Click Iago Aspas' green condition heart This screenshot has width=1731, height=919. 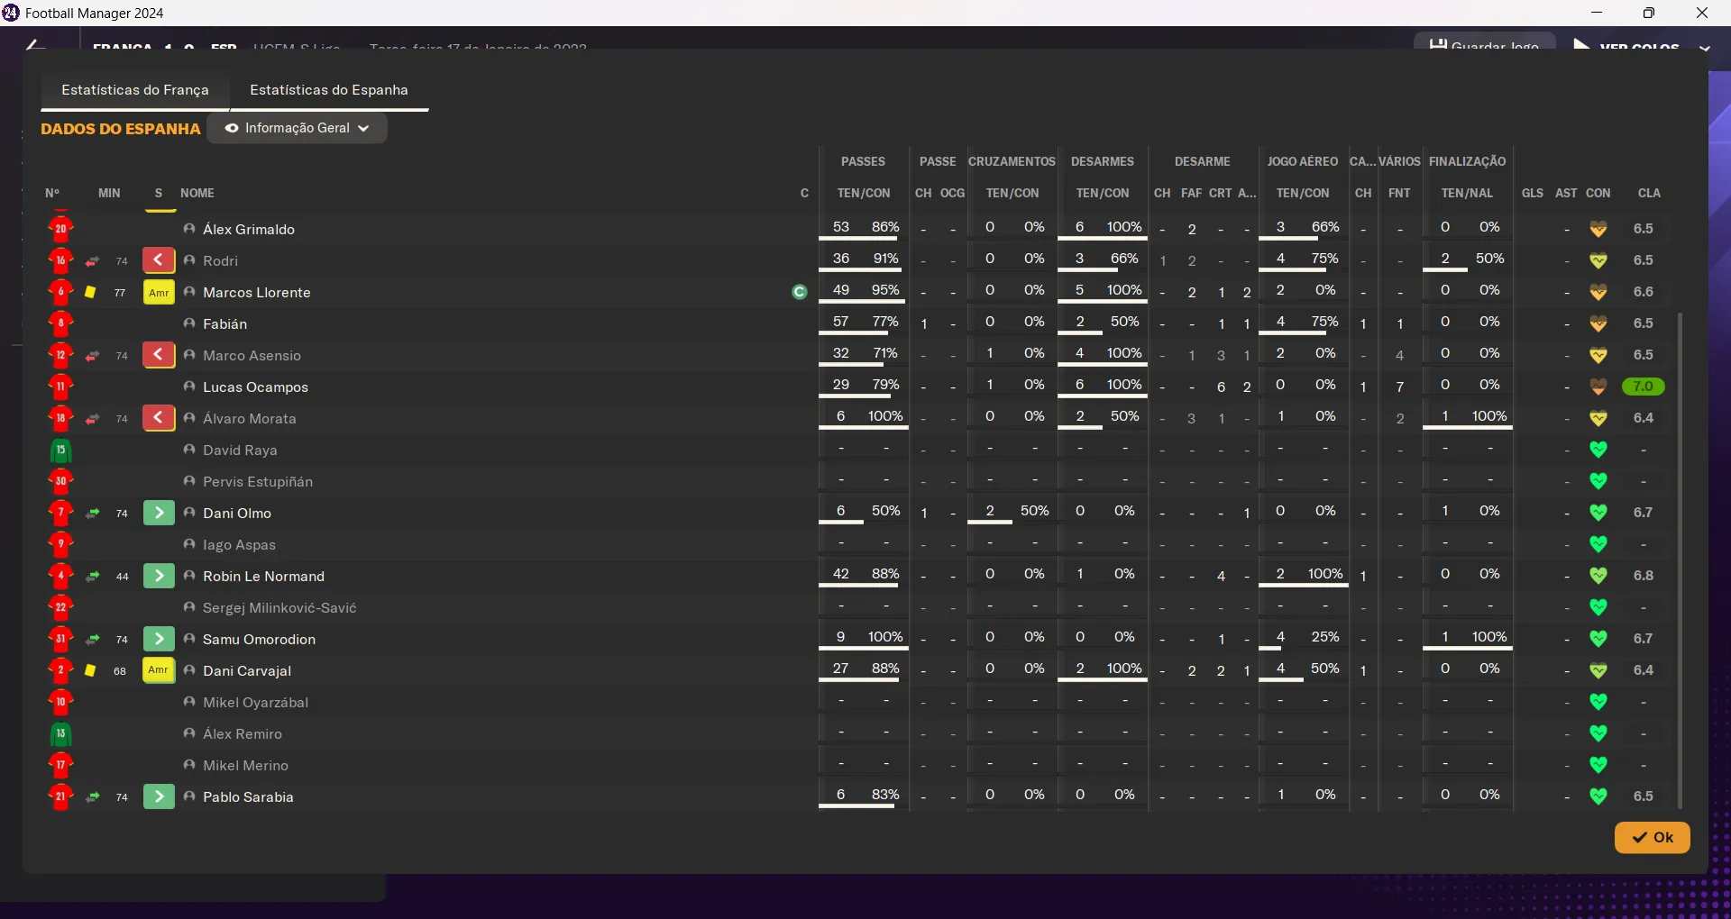(1598, 544)
